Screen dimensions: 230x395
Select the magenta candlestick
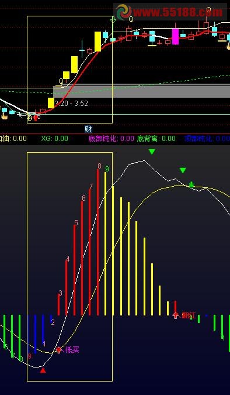click(x=175, y=36)
